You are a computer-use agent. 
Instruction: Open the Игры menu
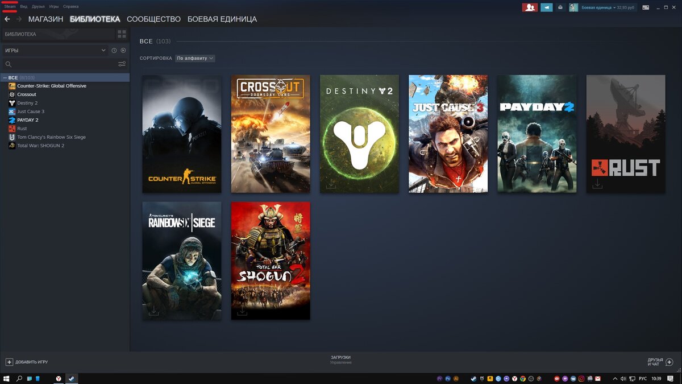(54, 6)
